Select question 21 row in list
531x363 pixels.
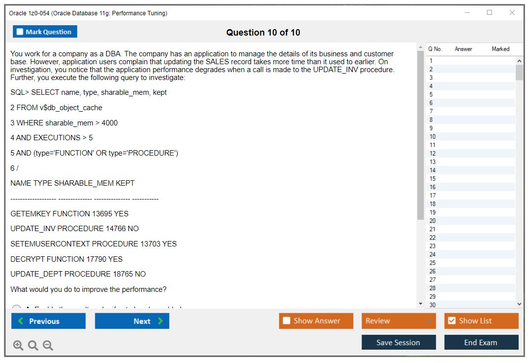pyautogui.click(x=469, y=229)
